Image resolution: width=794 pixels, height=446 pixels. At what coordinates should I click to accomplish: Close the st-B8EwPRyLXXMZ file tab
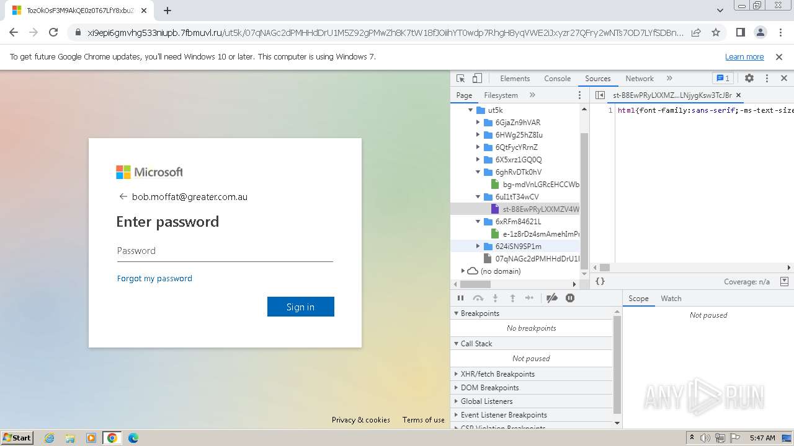[x=738, y=95]
